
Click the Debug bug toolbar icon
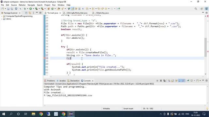coord(25,9)
